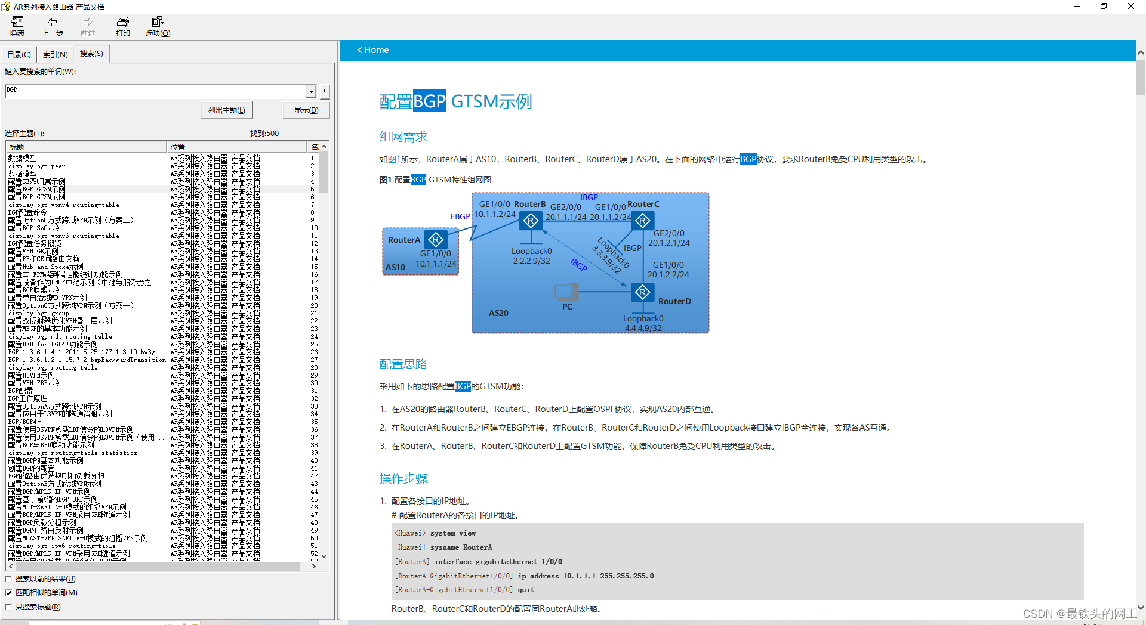This screenshot has height=625, width=1146.
Task: Select result '配置BGP SoO示例'
Action: pos(35,228)
